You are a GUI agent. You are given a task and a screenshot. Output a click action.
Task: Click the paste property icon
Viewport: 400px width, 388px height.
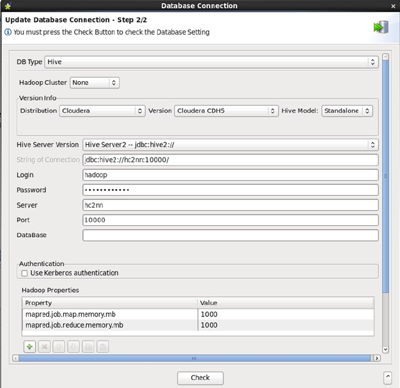[x=102, y=347]
